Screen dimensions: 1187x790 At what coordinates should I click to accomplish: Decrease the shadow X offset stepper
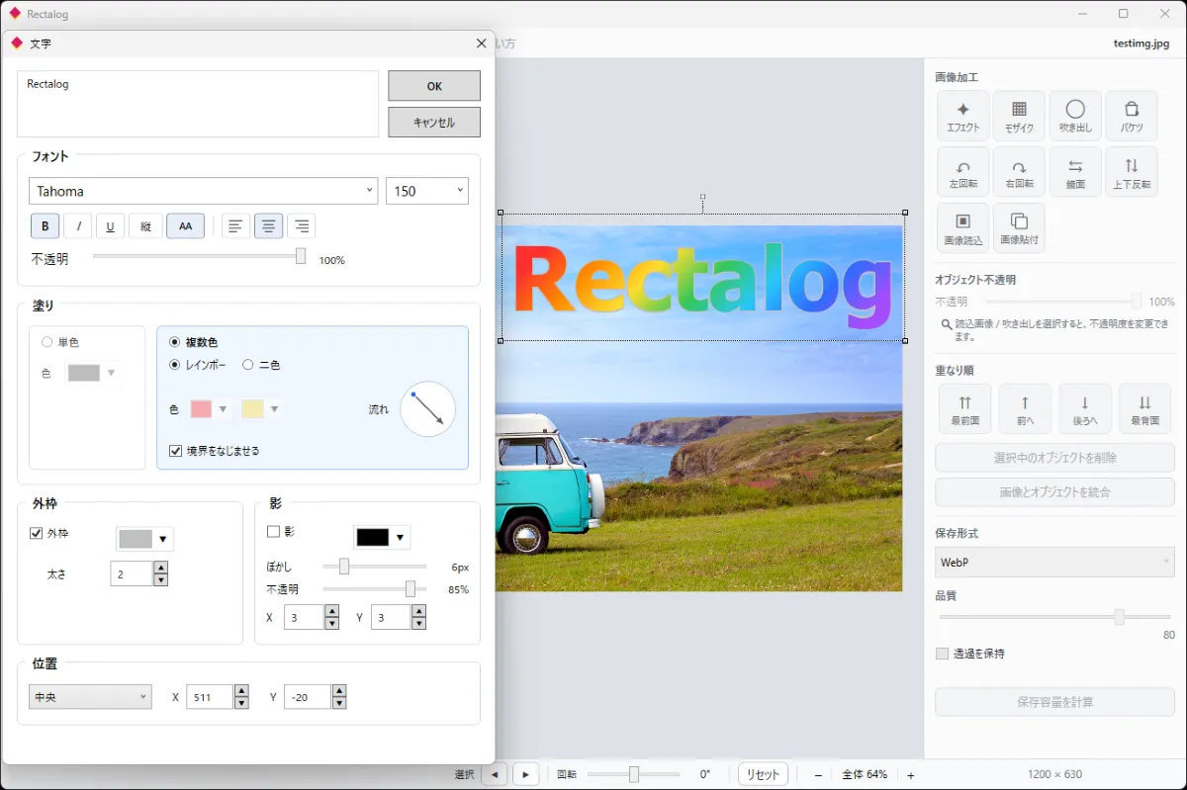(x=331, y=624)
